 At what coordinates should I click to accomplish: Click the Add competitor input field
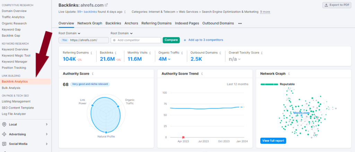pos(136,40)
